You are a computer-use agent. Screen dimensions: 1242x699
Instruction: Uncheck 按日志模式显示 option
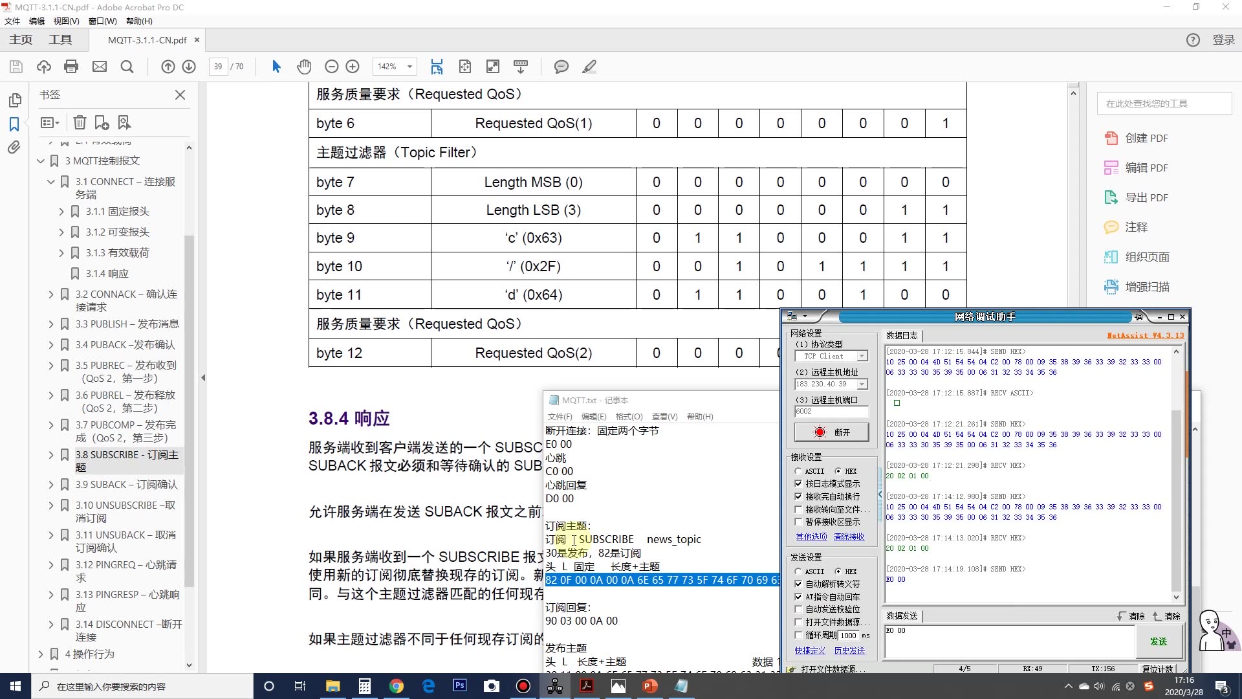(800, 483)
